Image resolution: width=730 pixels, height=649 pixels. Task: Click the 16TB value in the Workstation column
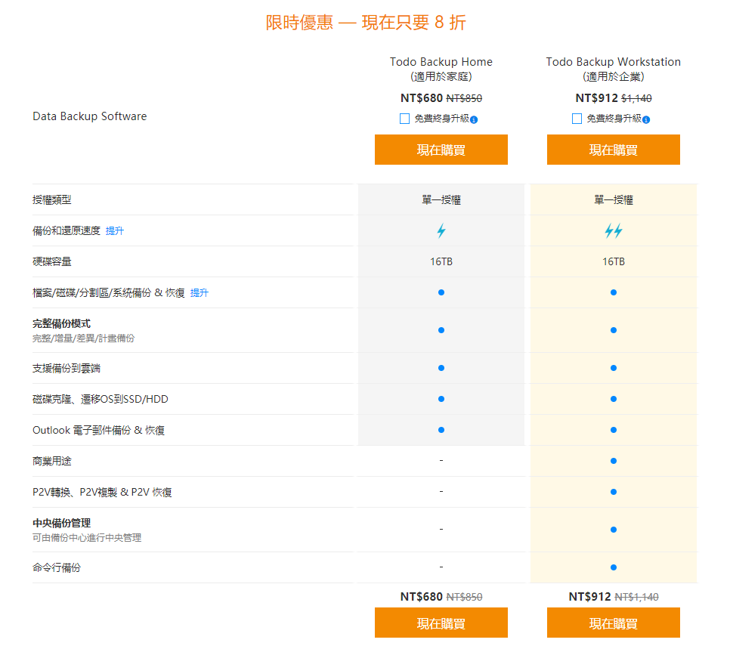click(614, 261)
